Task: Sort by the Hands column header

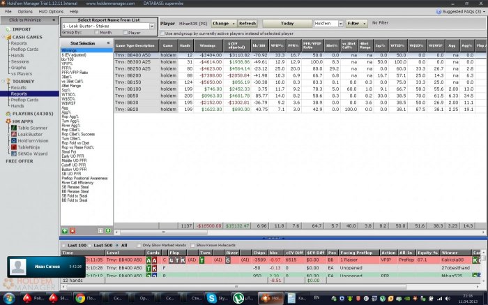Action: point(185,45)
